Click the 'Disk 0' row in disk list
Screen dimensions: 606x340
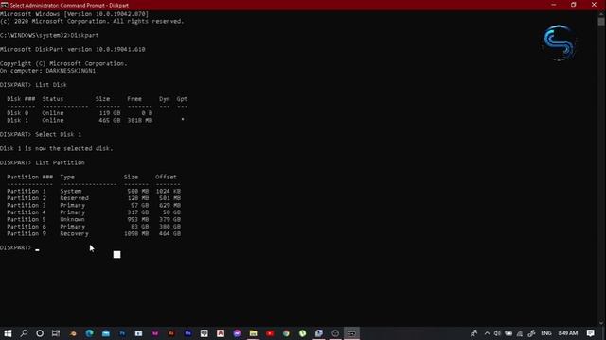coord(80,113)
